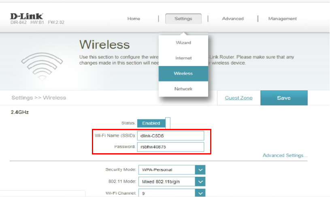Image resolution: width=330 pixels, height=197 pixels.
Task: Click the FW:2.02 firmware text
Action: 56,22
